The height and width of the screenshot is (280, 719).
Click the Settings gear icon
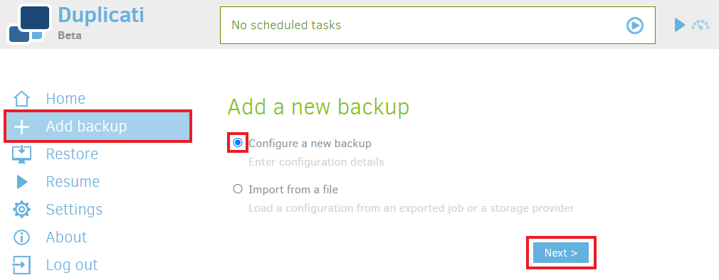[x=21, y=210]
